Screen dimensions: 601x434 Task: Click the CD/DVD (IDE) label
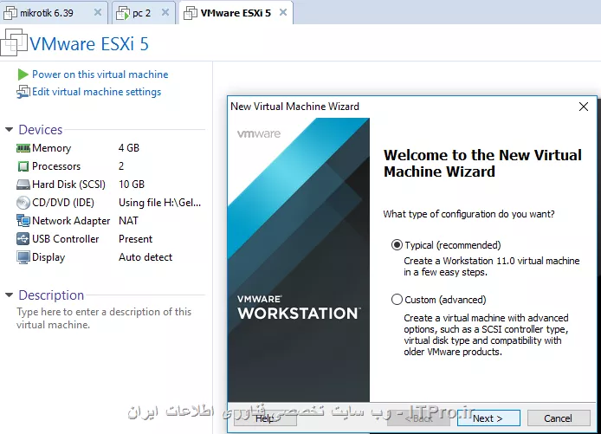[63, 203]
